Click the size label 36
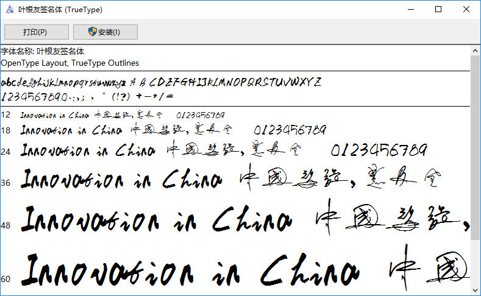 click(5, 183)
